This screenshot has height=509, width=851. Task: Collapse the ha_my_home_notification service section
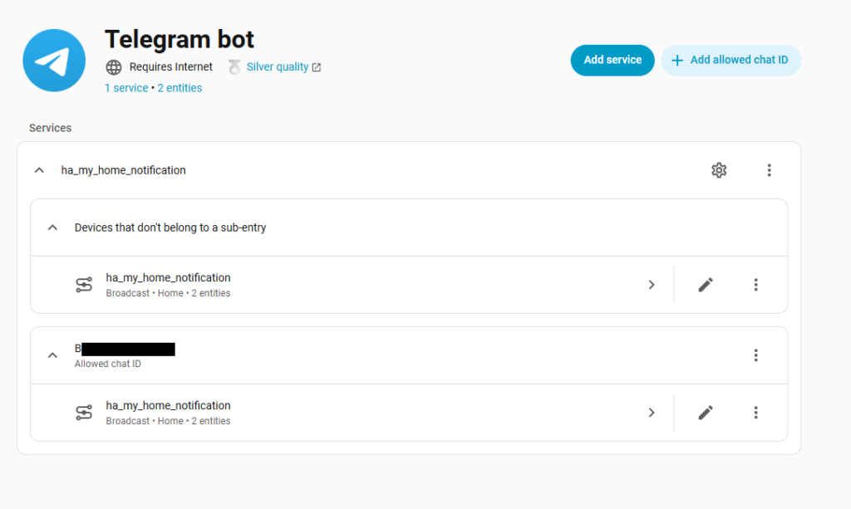pos(38,170)
